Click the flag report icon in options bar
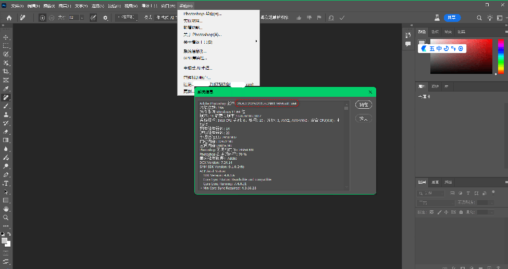The width and height of the screenshot is (508, 269). (319, 18)
